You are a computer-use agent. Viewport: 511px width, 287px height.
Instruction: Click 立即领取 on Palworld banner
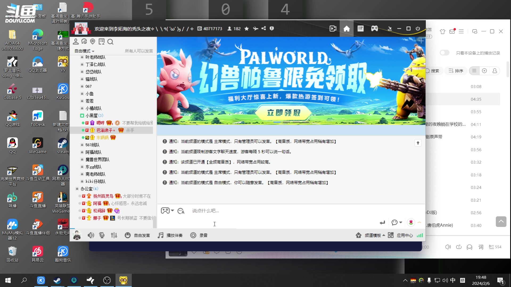(x=283, y=113)
